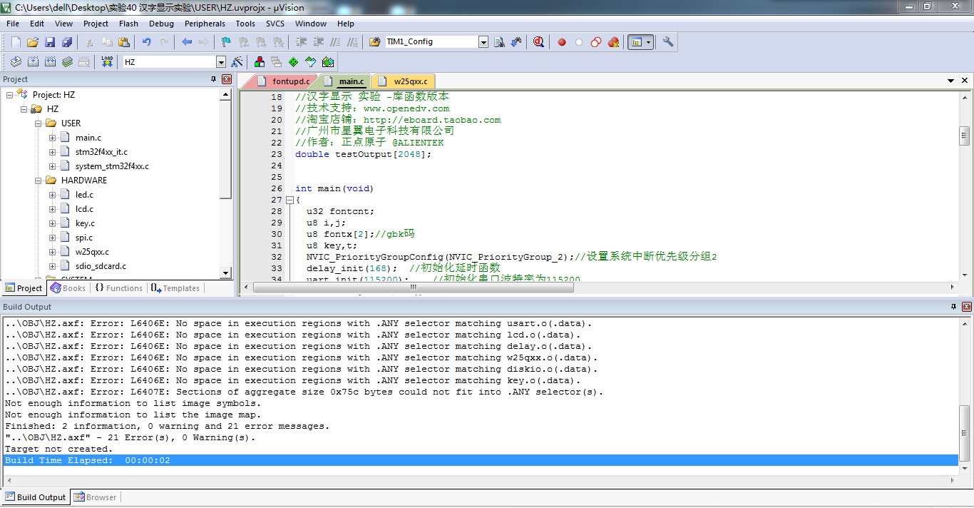Screen dimensions: 974x508
Task: Switch to the w25qxx.c editor tab
Action: click(x=405, y=81)
